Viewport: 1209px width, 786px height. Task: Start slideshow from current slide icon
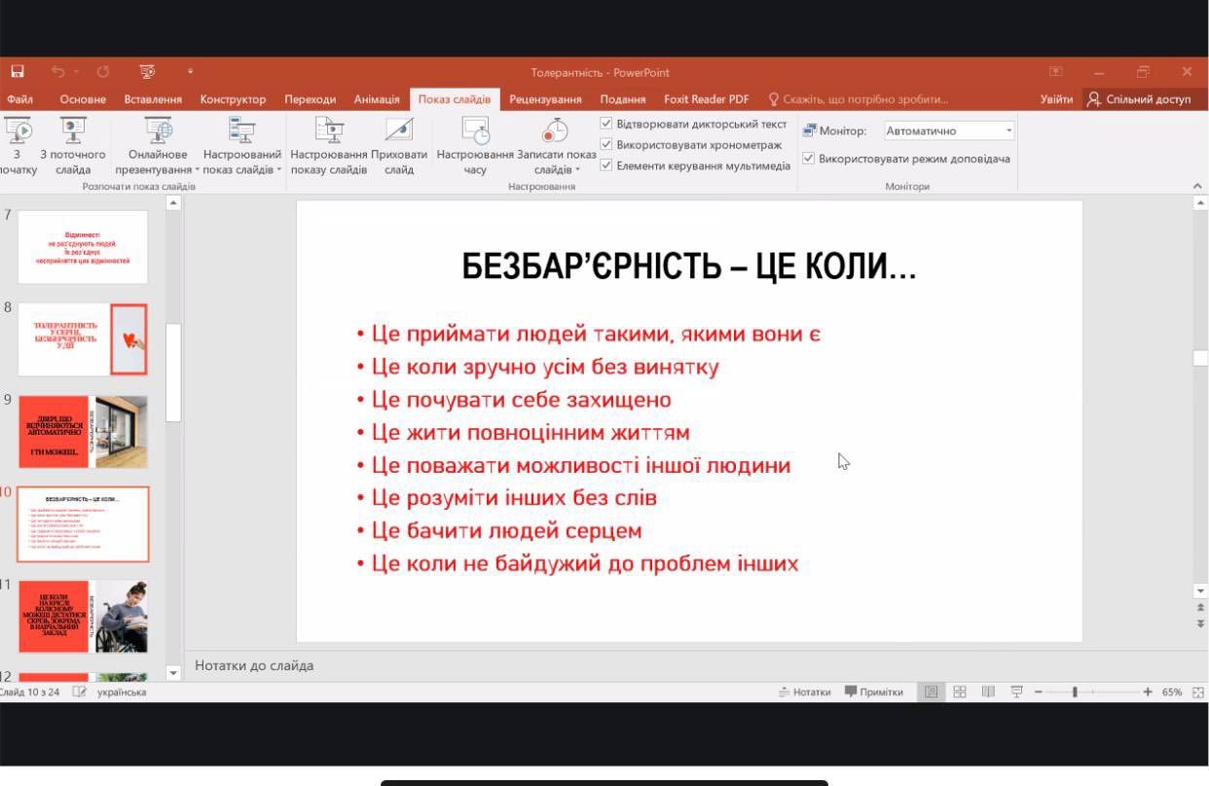pos(72,130)
